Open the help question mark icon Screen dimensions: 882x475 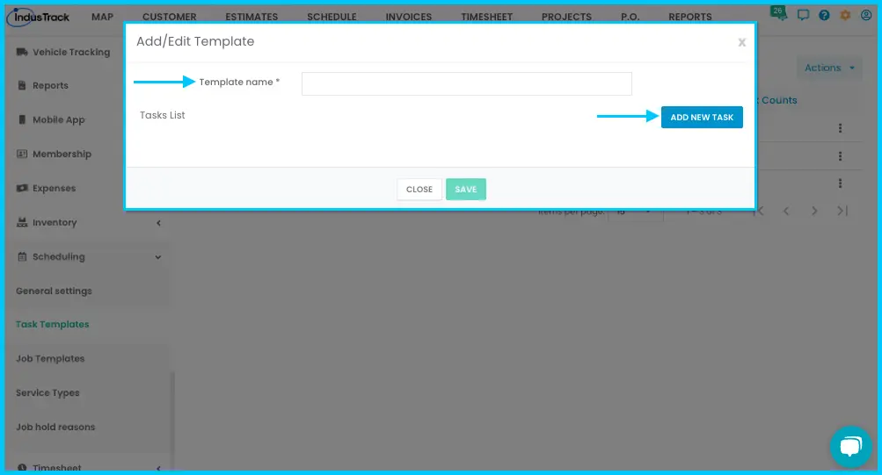click(824, 15)
